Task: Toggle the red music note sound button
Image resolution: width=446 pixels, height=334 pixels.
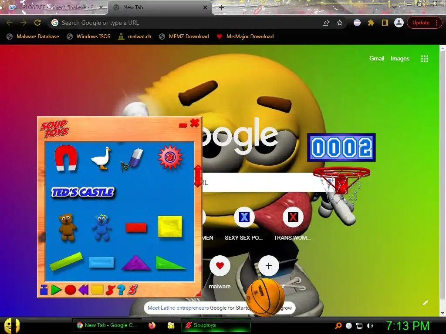Action: point(110,290)
